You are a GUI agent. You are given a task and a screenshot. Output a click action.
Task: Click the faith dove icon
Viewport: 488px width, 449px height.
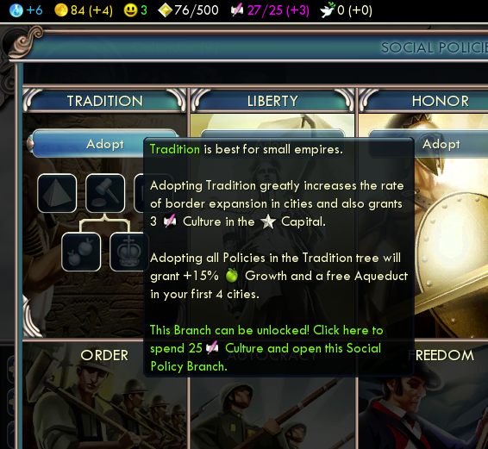click(x=328, y=10)
